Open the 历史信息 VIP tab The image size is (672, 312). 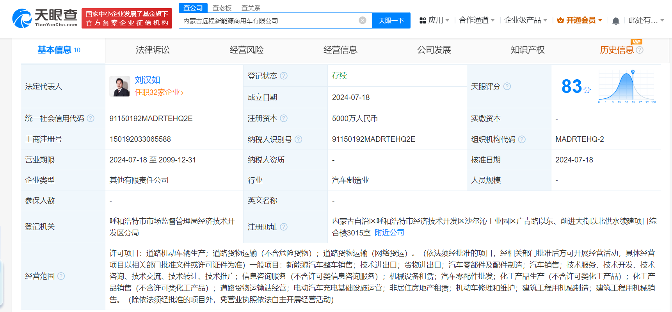coord(617,50)
